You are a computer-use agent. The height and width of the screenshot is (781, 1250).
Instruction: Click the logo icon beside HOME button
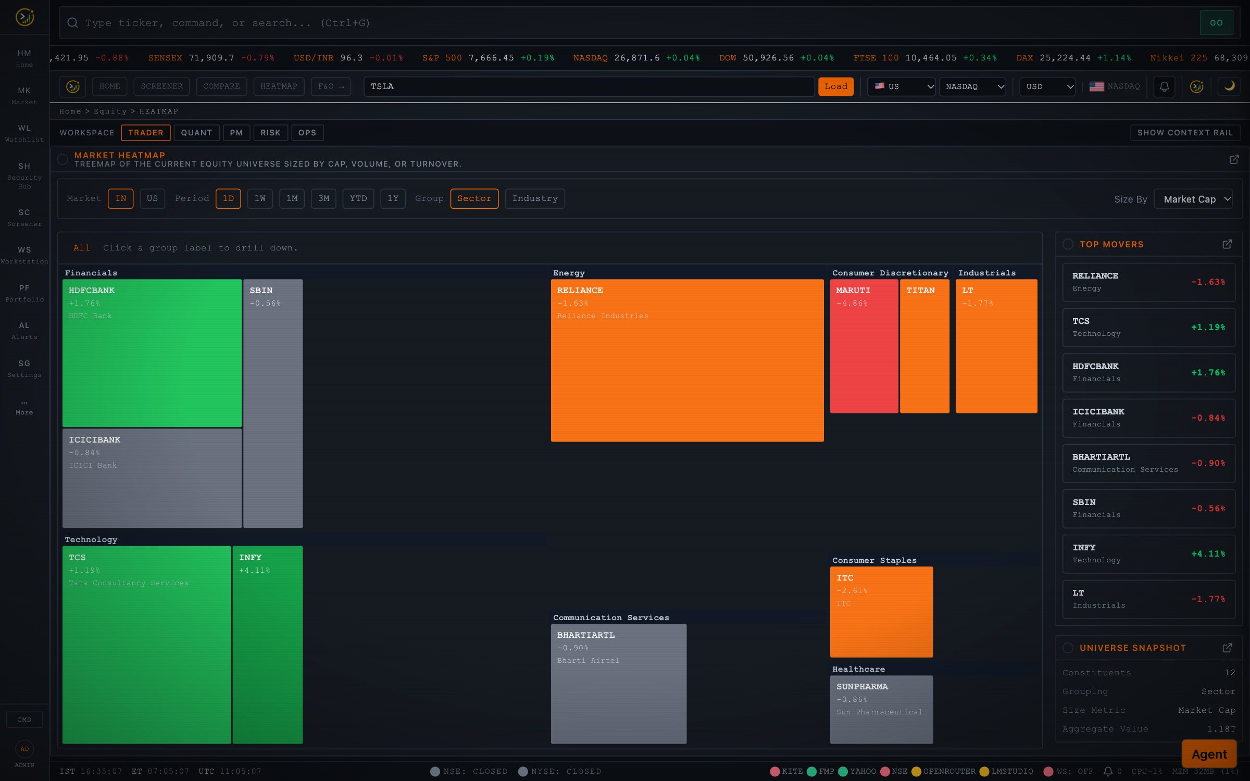73,86
